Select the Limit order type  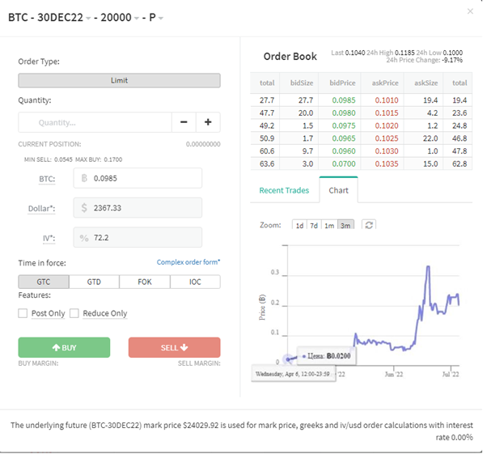click(x=119, y=80)
